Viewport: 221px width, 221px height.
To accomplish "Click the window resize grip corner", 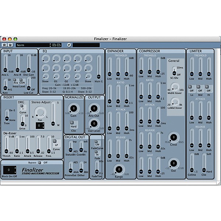I will (218, 183).
